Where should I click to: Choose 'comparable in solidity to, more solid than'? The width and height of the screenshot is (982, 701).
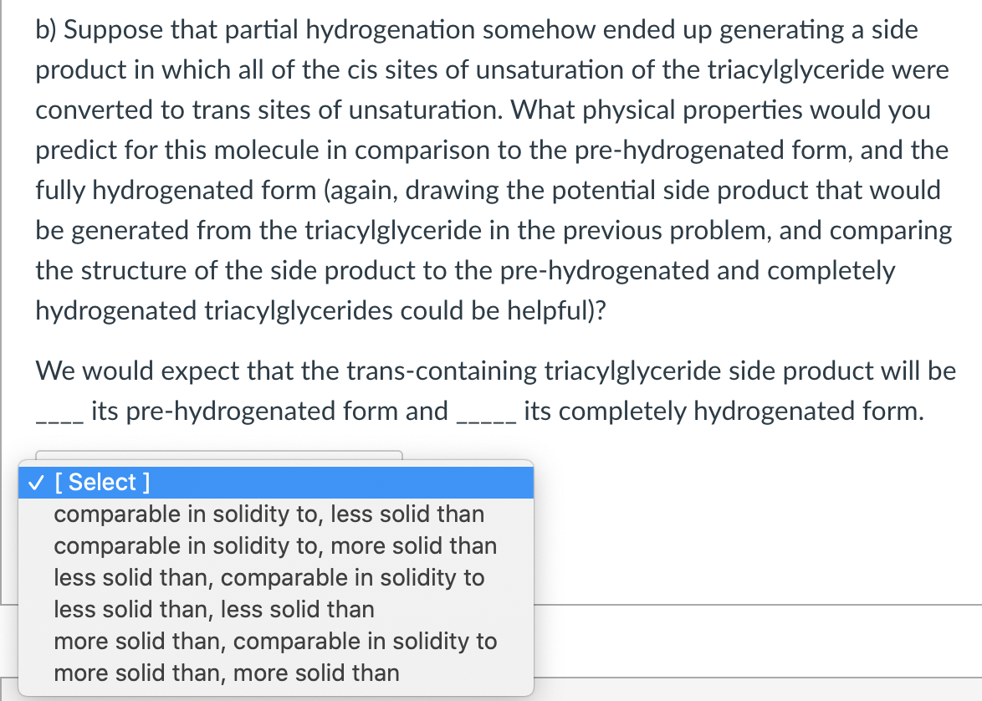(275, 545)
